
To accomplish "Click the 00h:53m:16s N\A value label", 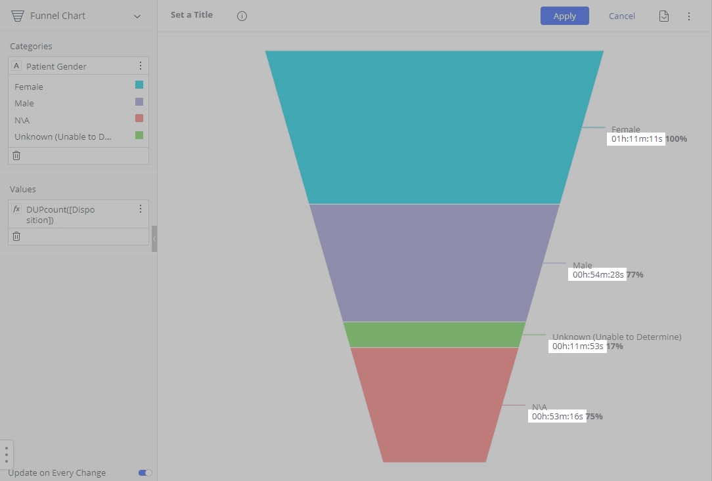I will 557,417.
